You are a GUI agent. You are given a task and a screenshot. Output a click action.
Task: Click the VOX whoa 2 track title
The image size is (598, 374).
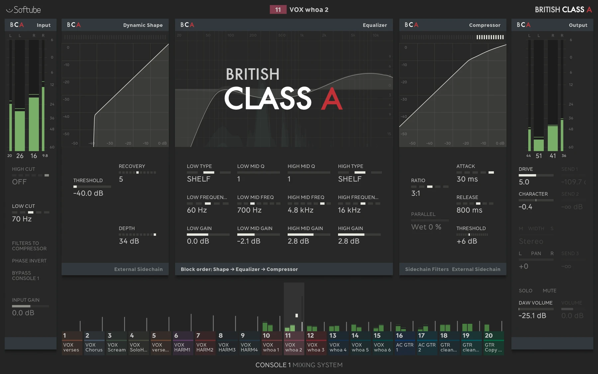[309, 10]
